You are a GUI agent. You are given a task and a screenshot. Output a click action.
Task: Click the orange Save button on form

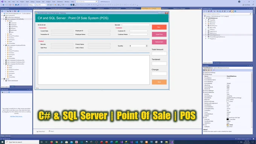[x=159, y=82]
